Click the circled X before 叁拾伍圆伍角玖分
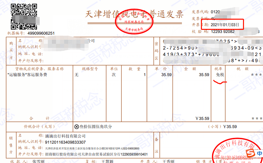 pyautogui.click(x=76, y=127)
